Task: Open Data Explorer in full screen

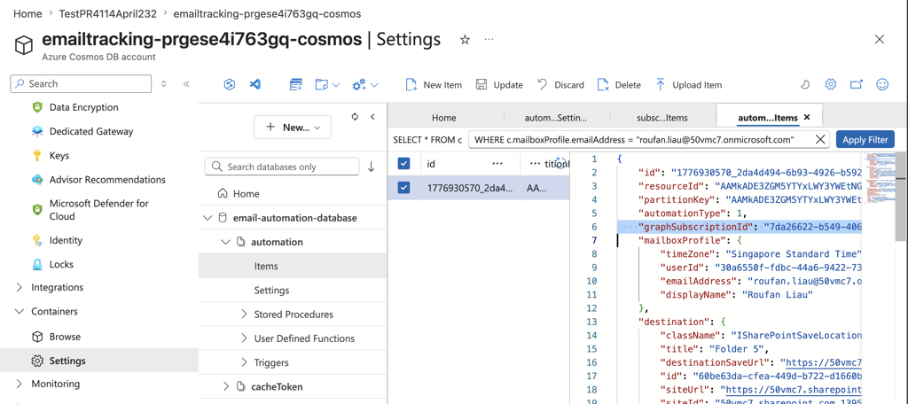Action: (x=856, y=84)
